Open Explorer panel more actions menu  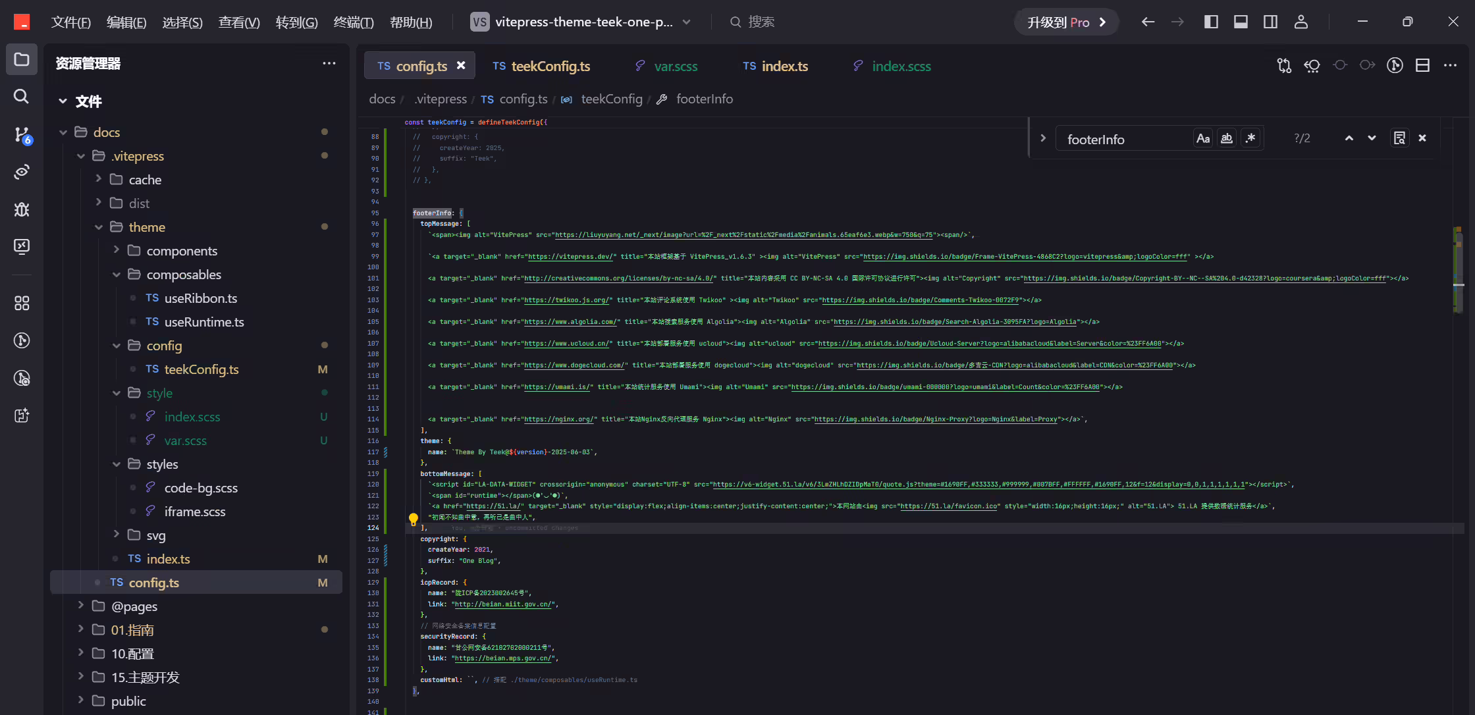(329, 63)
